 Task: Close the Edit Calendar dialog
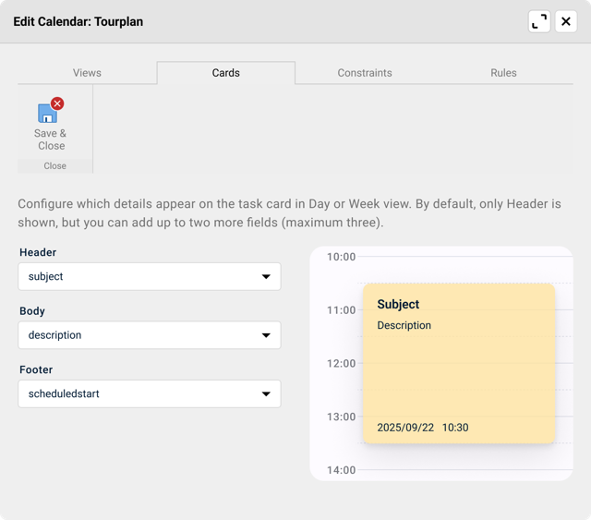point(565,21)
